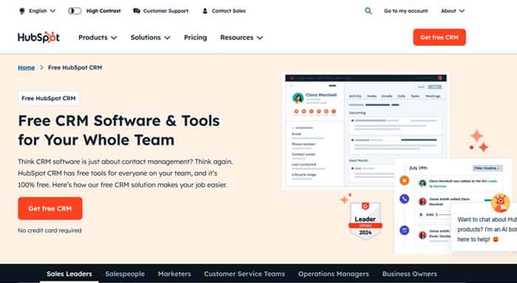Click the phone call timeline icon

click(404, 199)
